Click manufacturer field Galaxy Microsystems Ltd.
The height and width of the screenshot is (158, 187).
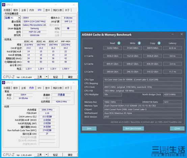coord(34,25)
